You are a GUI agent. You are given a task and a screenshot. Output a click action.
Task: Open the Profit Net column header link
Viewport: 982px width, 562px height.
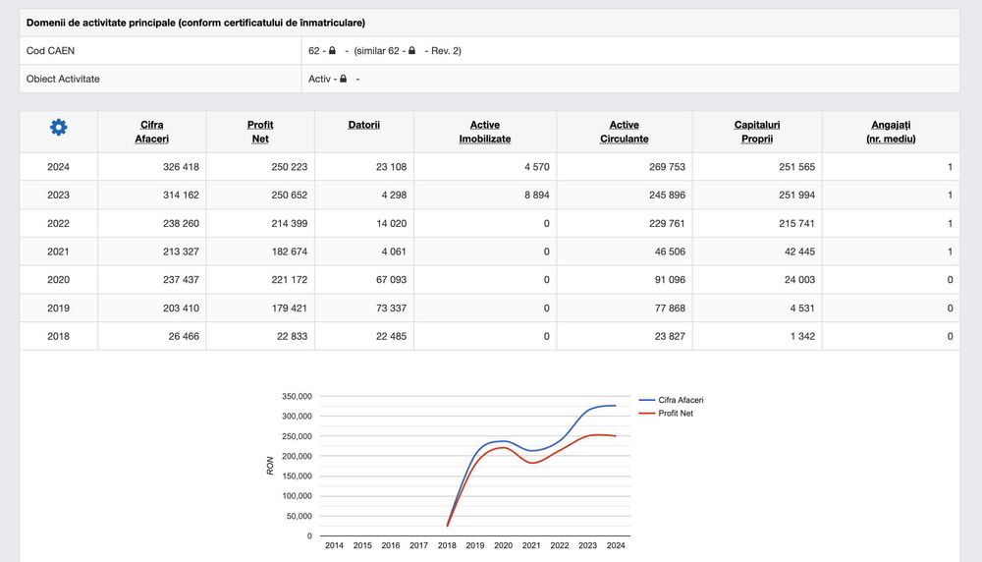pos(260,132)
